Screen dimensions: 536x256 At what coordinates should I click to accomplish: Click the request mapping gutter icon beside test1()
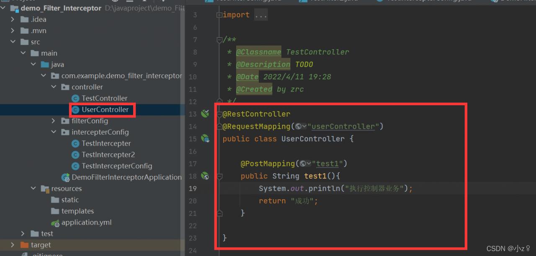[x=205, y=176]
